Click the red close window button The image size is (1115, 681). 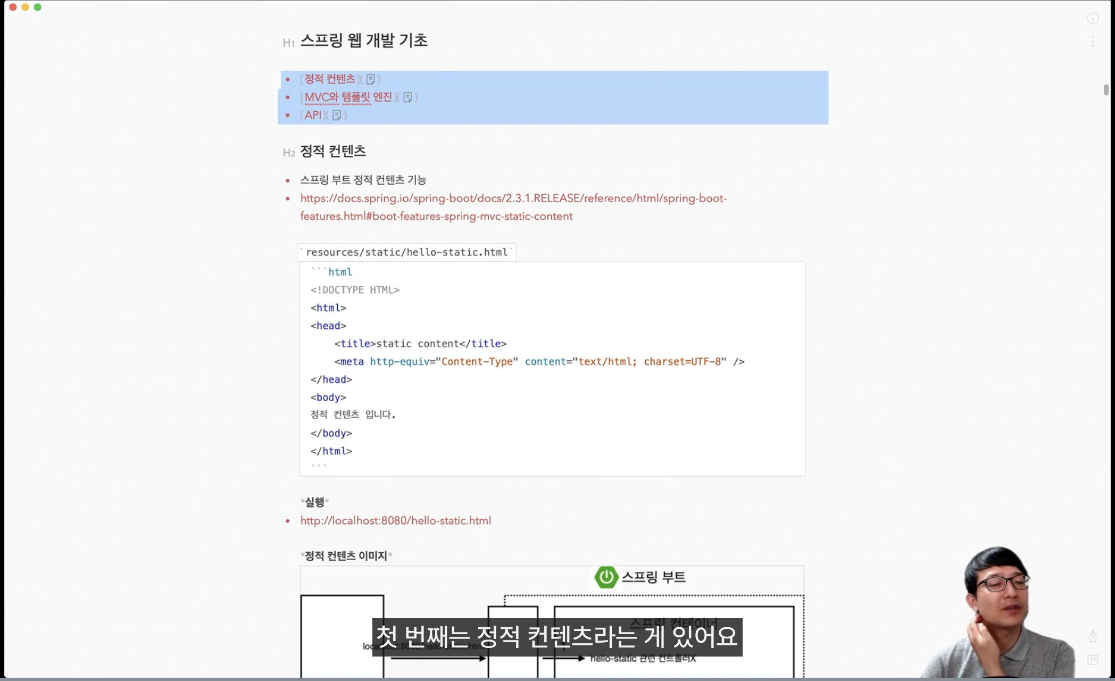[13, 7]
